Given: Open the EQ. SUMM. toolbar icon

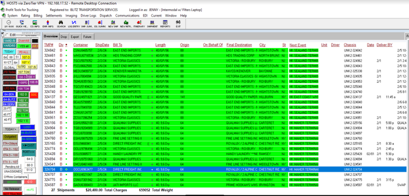Looking at the screenshot, I should point(100,24).
